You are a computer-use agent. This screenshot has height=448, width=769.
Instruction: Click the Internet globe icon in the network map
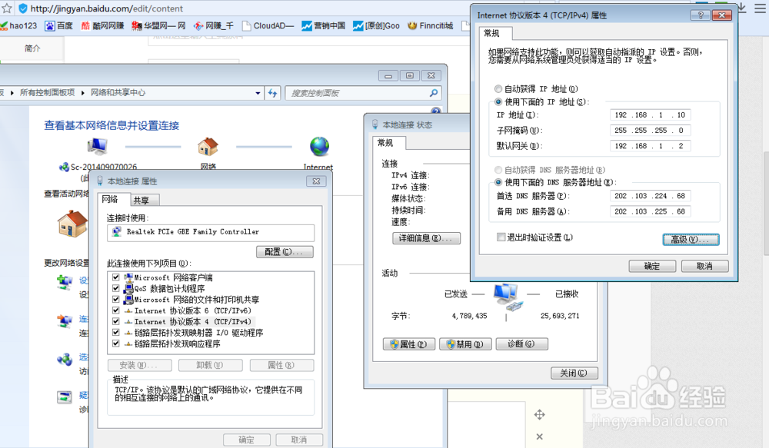pyautogui.click(x=318, y=145)
